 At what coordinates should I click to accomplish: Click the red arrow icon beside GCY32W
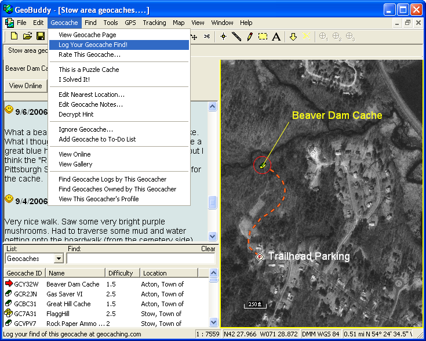[9, 284]
